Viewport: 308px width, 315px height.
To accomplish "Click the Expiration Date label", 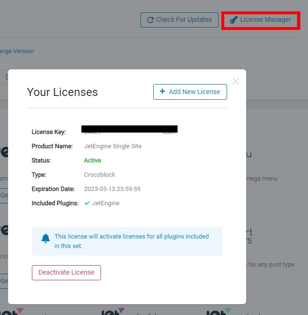I will coord(53,189).
